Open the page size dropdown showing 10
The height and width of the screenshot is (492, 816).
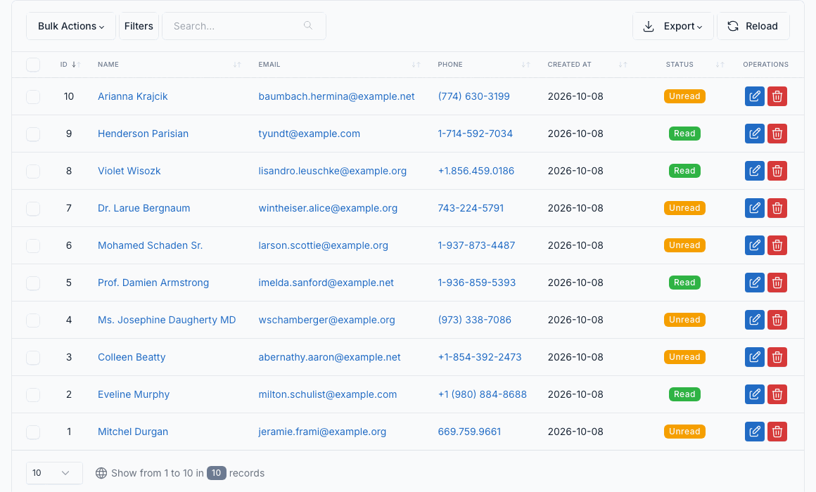(x=54, y=473)
